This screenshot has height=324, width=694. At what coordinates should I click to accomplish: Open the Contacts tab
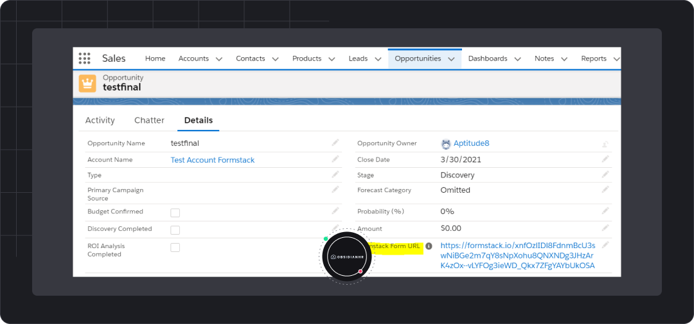tap(251, 59)
